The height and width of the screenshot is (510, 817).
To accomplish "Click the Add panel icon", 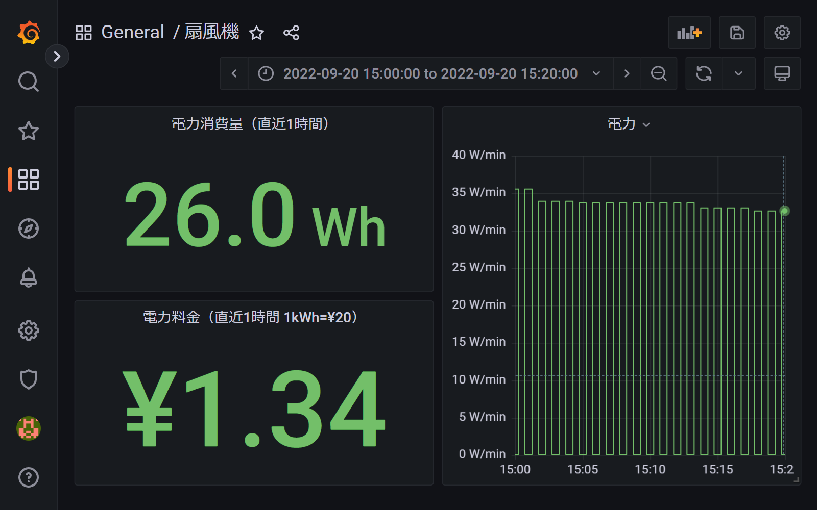I will click(689, 33).
